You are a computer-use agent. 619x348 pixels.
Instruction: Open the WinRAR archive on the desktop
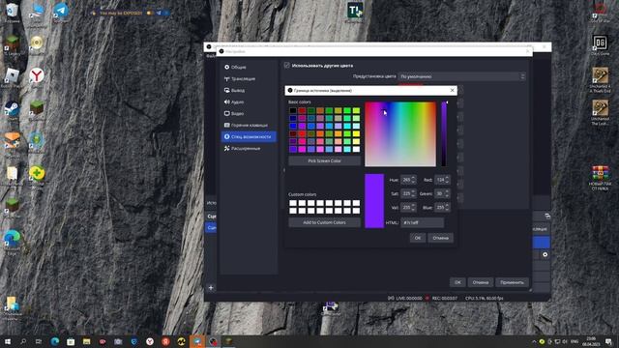coord(600,178)
